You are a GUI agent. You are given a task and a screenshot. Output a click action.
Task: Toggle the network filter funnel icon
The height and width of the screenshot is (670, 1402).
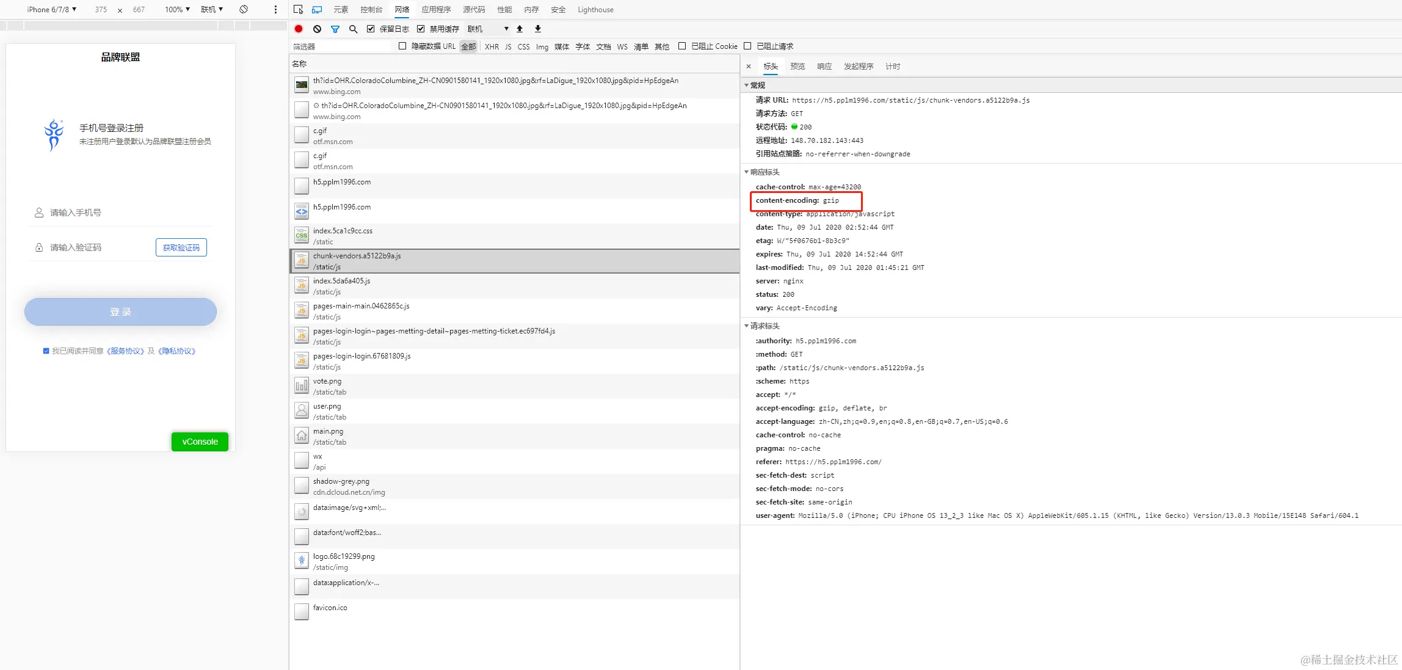point(335,29)
